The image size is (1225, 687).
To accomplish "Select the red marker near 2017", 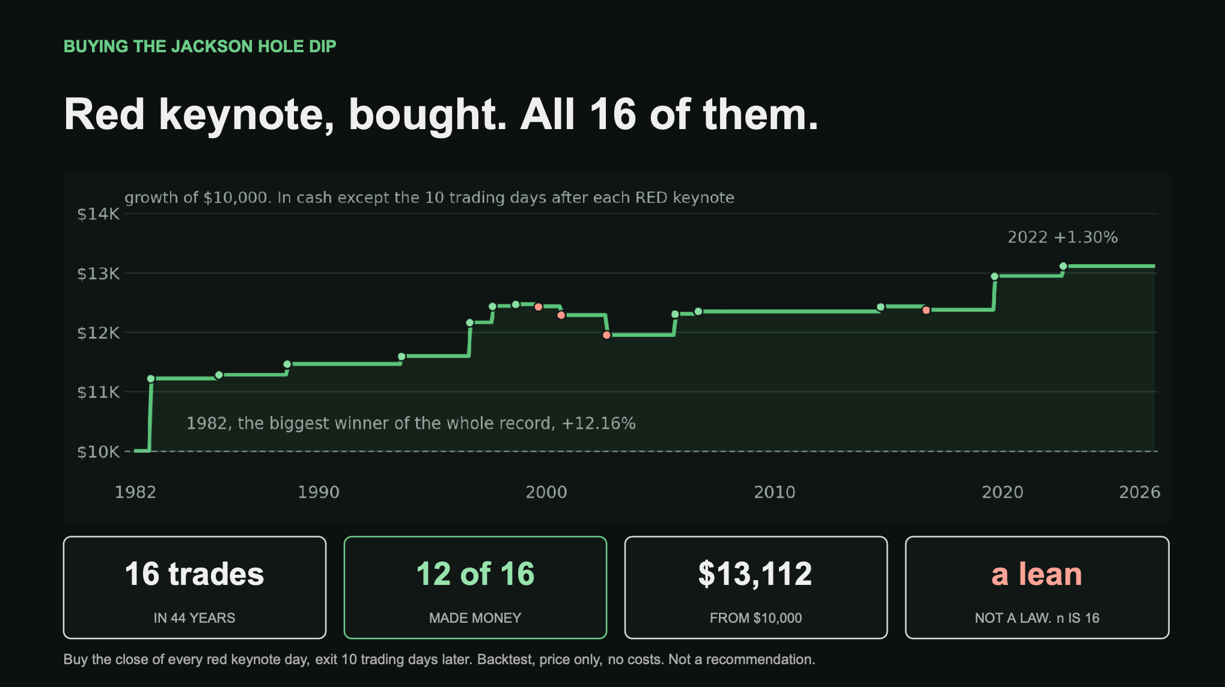I will point(926,310).
